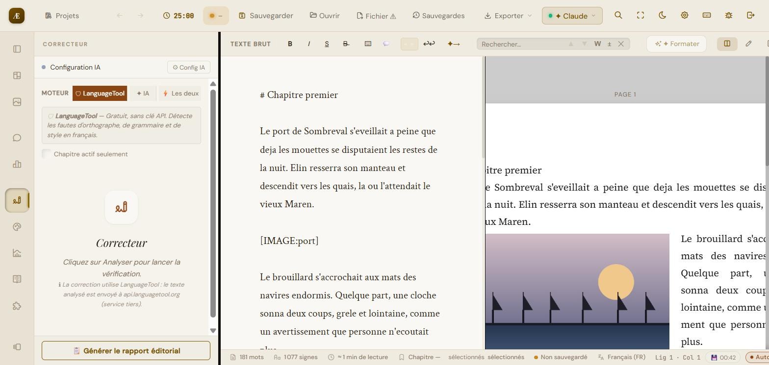Image resolution: width=769 pixels, height=365 pixels.
Task: Open the Sauvegardes history
Action: coord(438,16)
